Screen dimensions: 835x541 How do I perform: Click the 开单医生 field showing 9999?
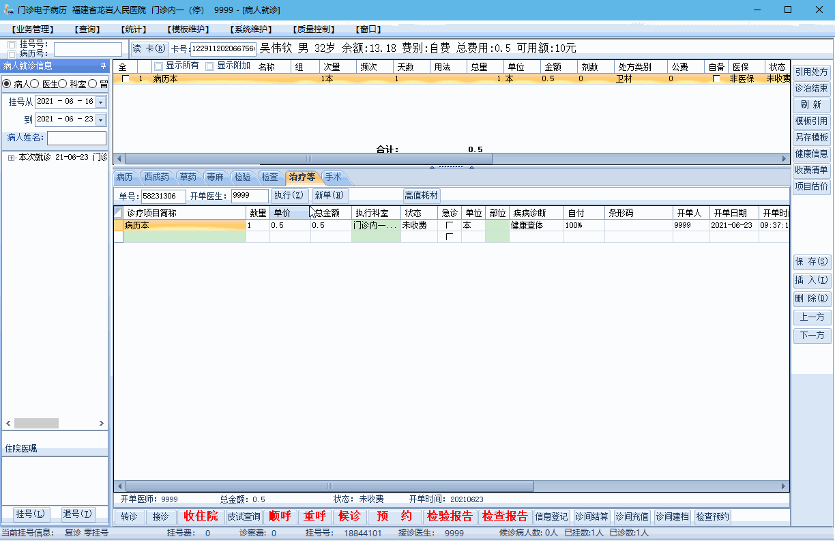pyautogui.click(x=250, y=196)
